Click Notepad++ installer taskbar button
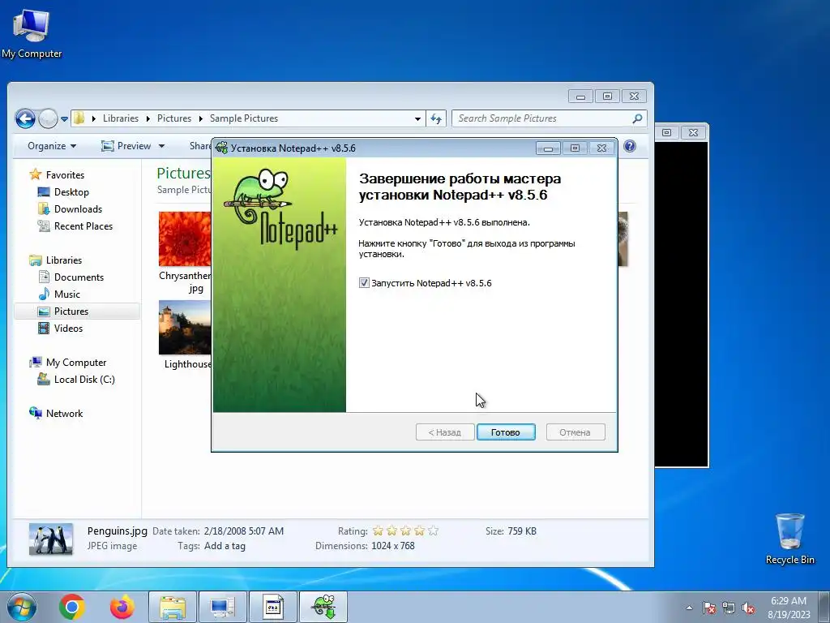 click(323, 607)
